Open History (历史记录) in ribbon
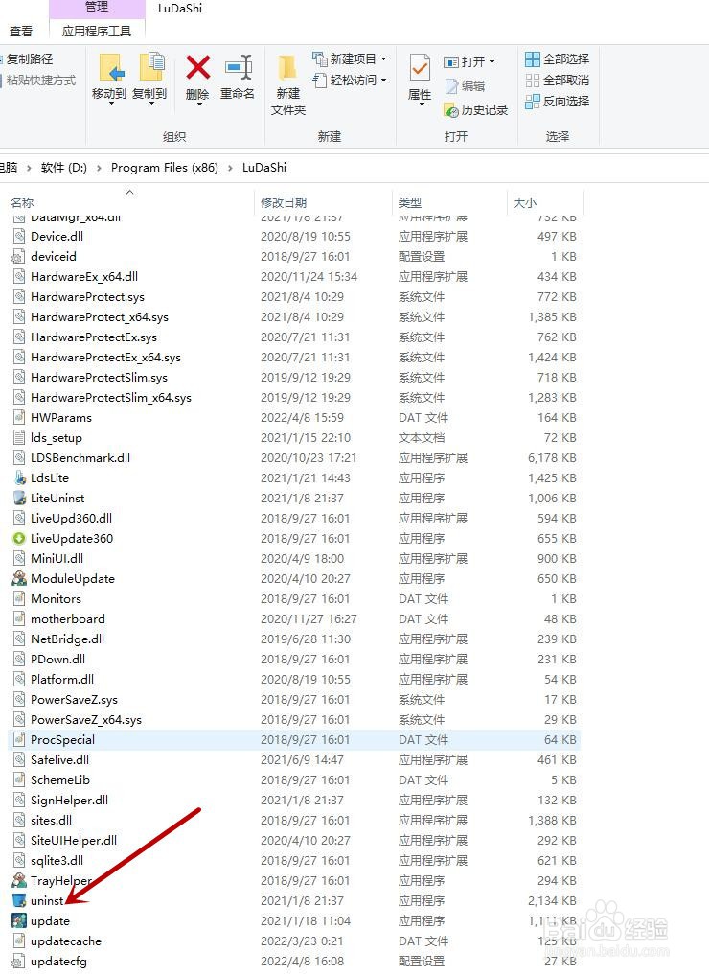This screenshot has width=709, height=976. click(x=476, y=110)
